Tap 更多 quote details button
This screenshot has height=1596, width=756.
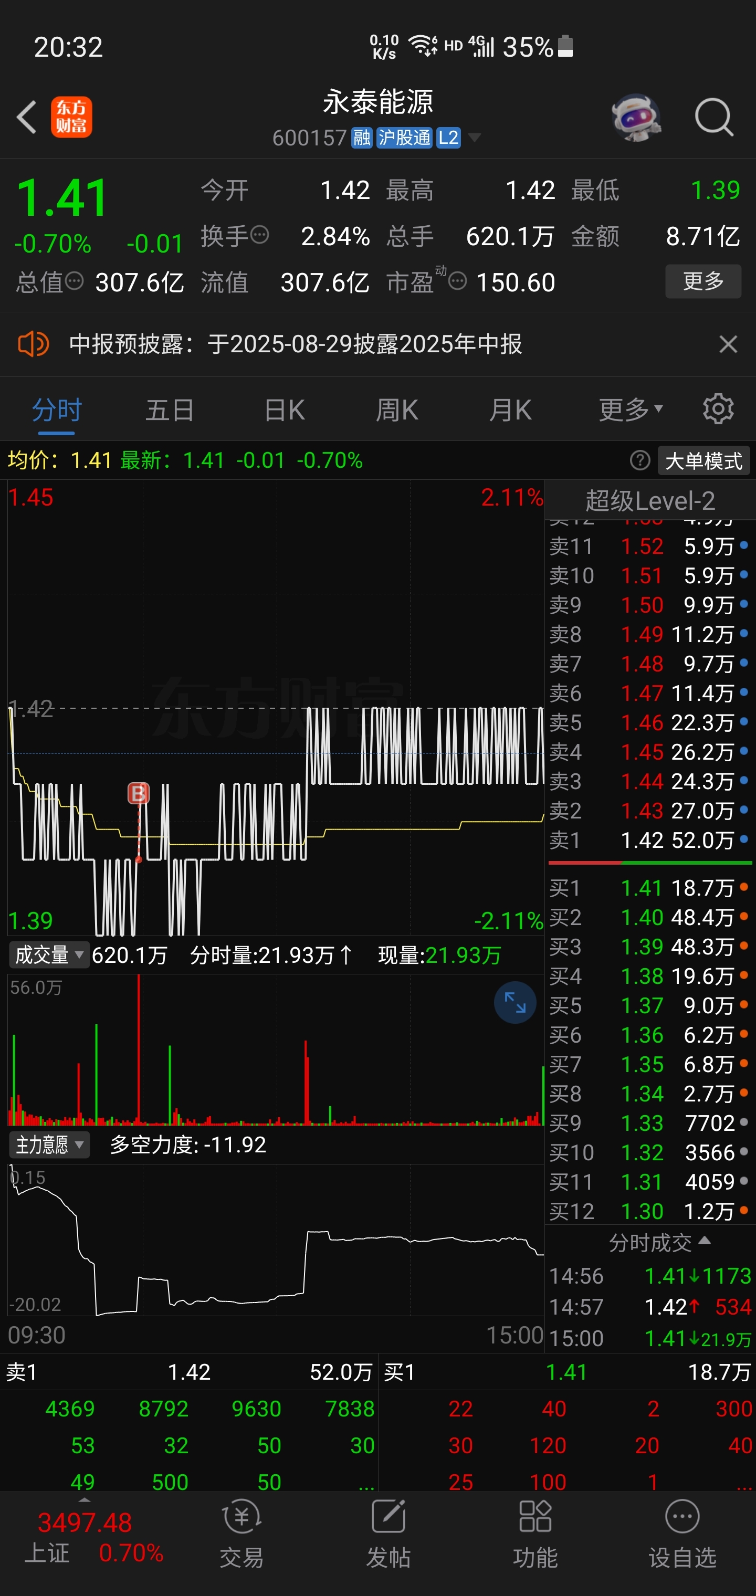tap(703, 281)
